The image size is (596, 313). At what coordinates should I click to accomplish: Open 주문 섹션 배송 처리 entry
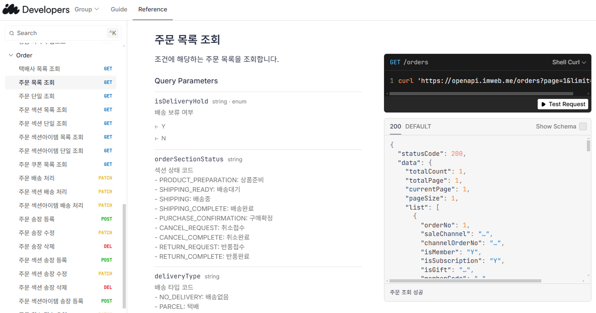pos(61,192)
